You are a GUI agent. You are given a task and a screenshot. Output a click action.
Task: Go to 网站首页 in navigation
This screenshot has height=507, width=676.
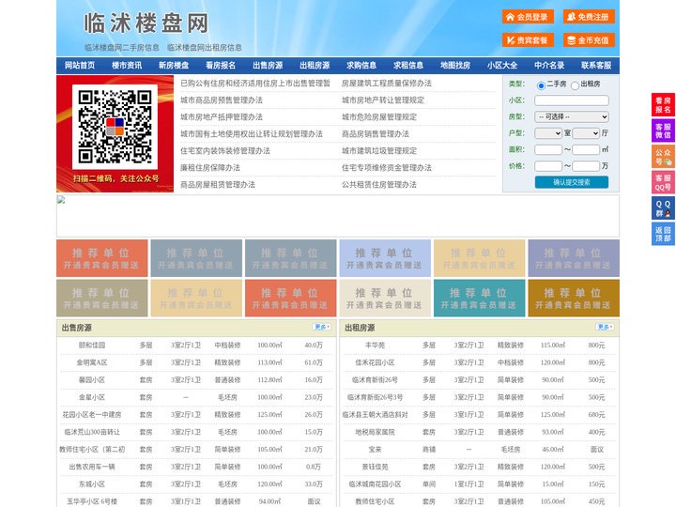tap(80, 66)
